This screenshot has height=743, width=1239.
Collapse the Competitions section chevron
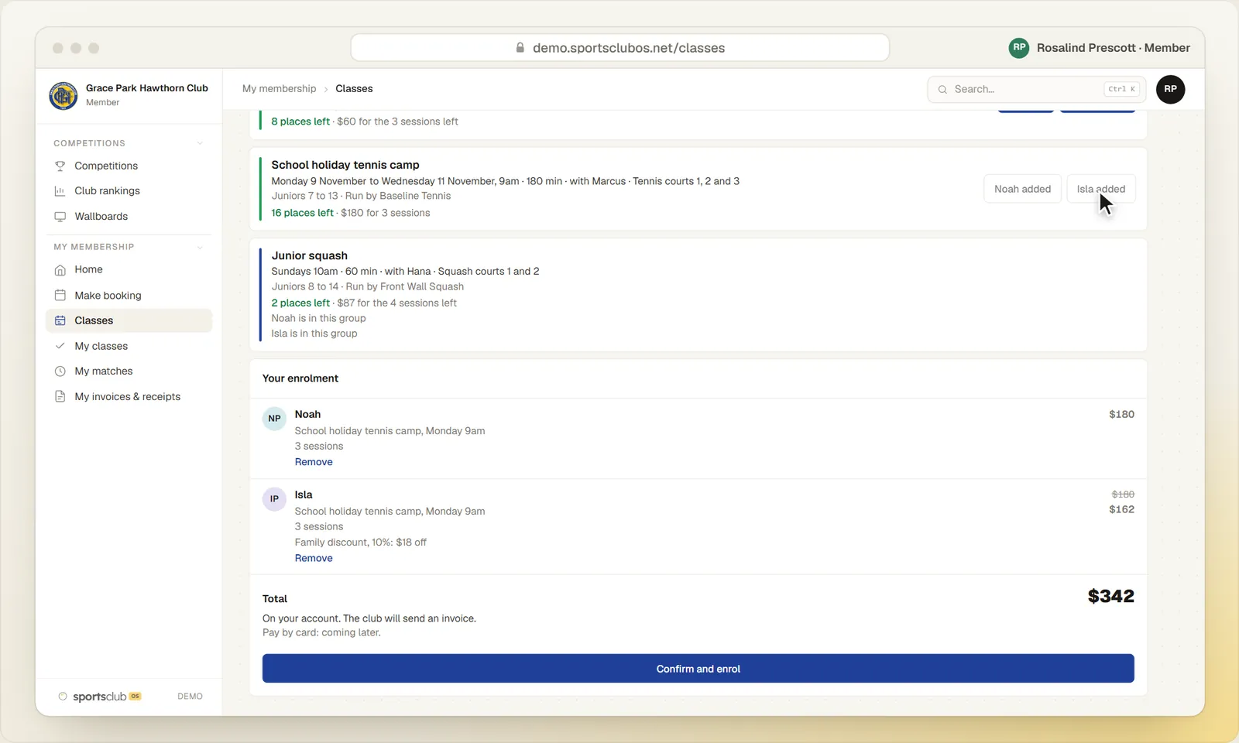(200, 143)
